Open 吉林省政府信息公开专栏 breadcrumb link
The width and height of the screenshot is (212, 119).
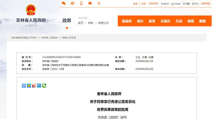[24, 38]
